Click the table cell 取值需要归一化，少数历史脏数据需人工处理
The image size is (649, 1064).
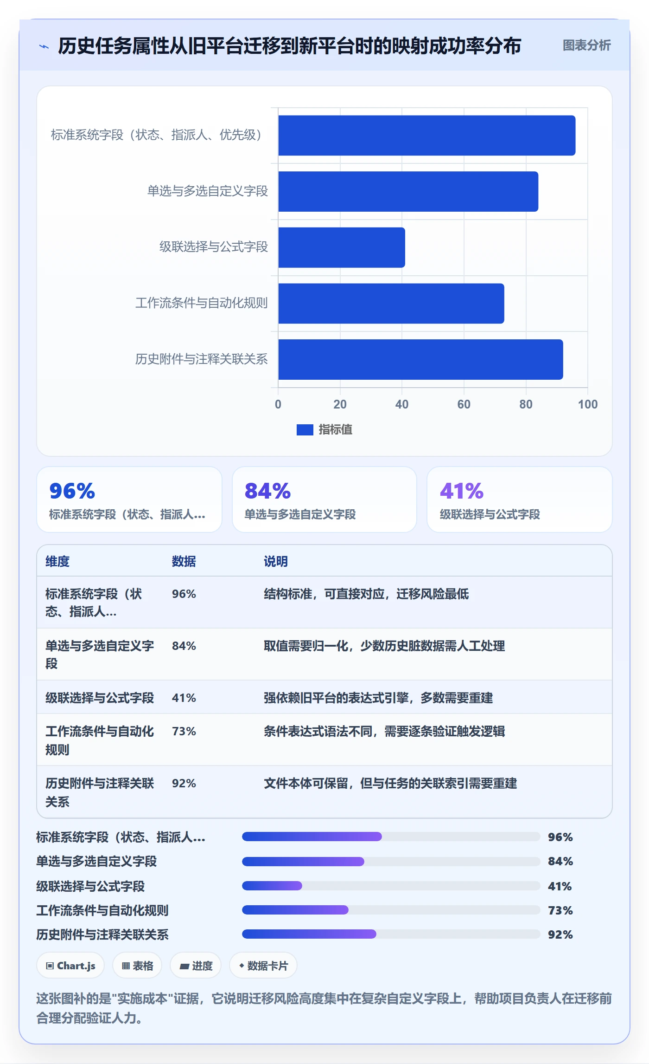click(x=384, y=646)
